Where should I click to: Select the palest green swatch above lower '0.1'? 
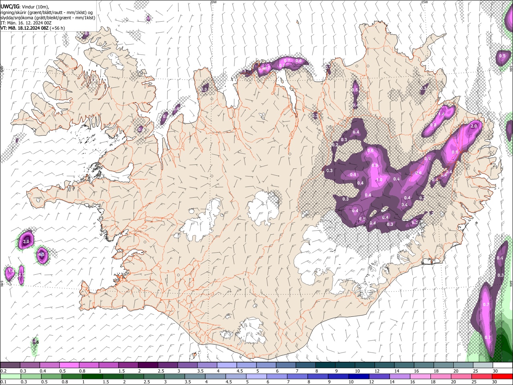10,376
